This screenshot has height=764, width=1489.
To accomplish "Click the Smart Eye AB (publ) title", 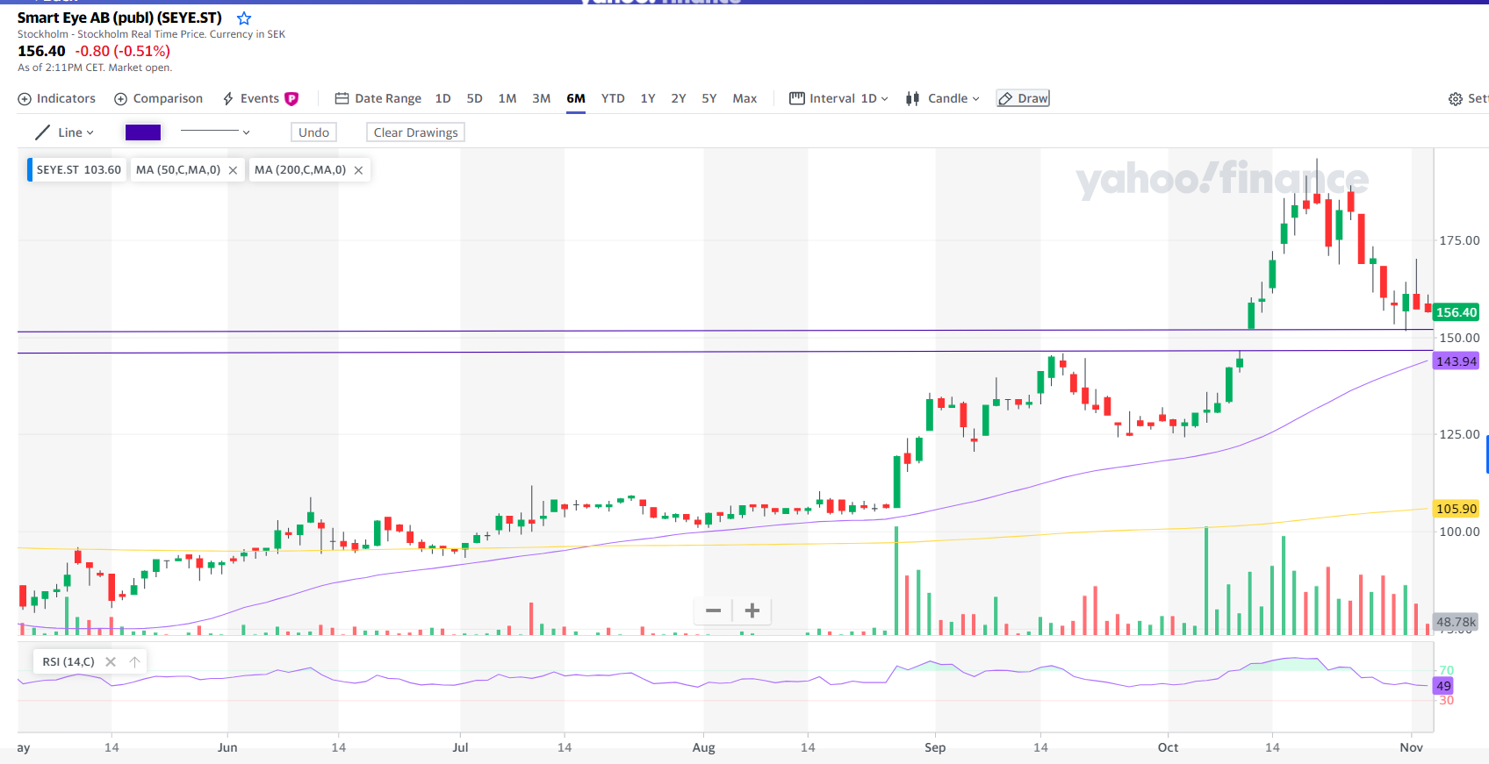I will coord(119,18).
